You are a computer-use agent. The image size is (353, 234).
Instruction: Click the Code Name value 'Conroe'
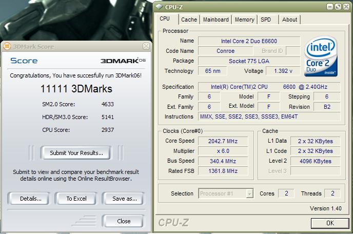226,51
